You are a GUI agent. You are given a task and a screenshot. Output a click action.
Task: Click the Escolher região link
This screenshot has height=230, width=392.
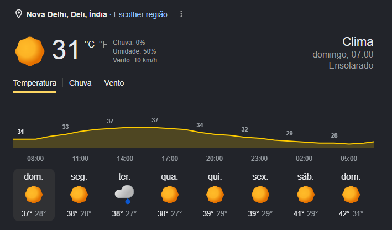pyautogui.click(x=140, y=14)
